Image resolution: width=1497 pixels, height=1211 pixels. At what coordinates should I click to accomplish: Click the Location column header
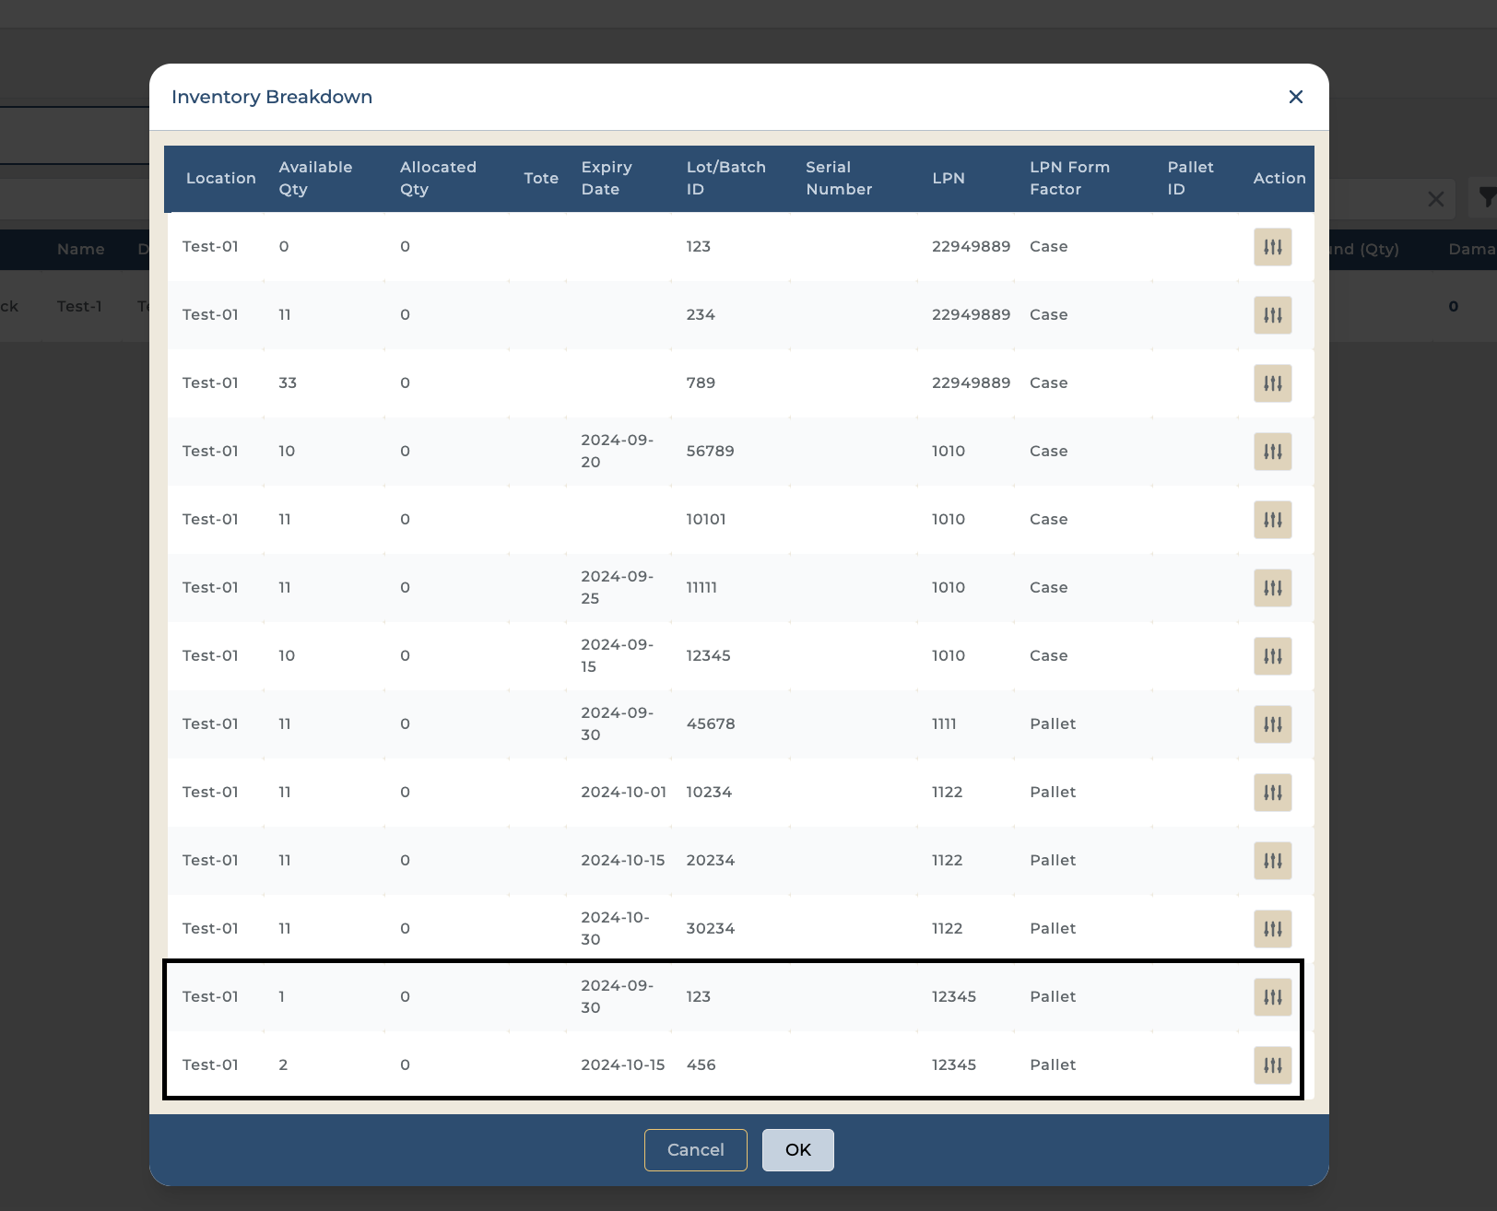(220, 179)
